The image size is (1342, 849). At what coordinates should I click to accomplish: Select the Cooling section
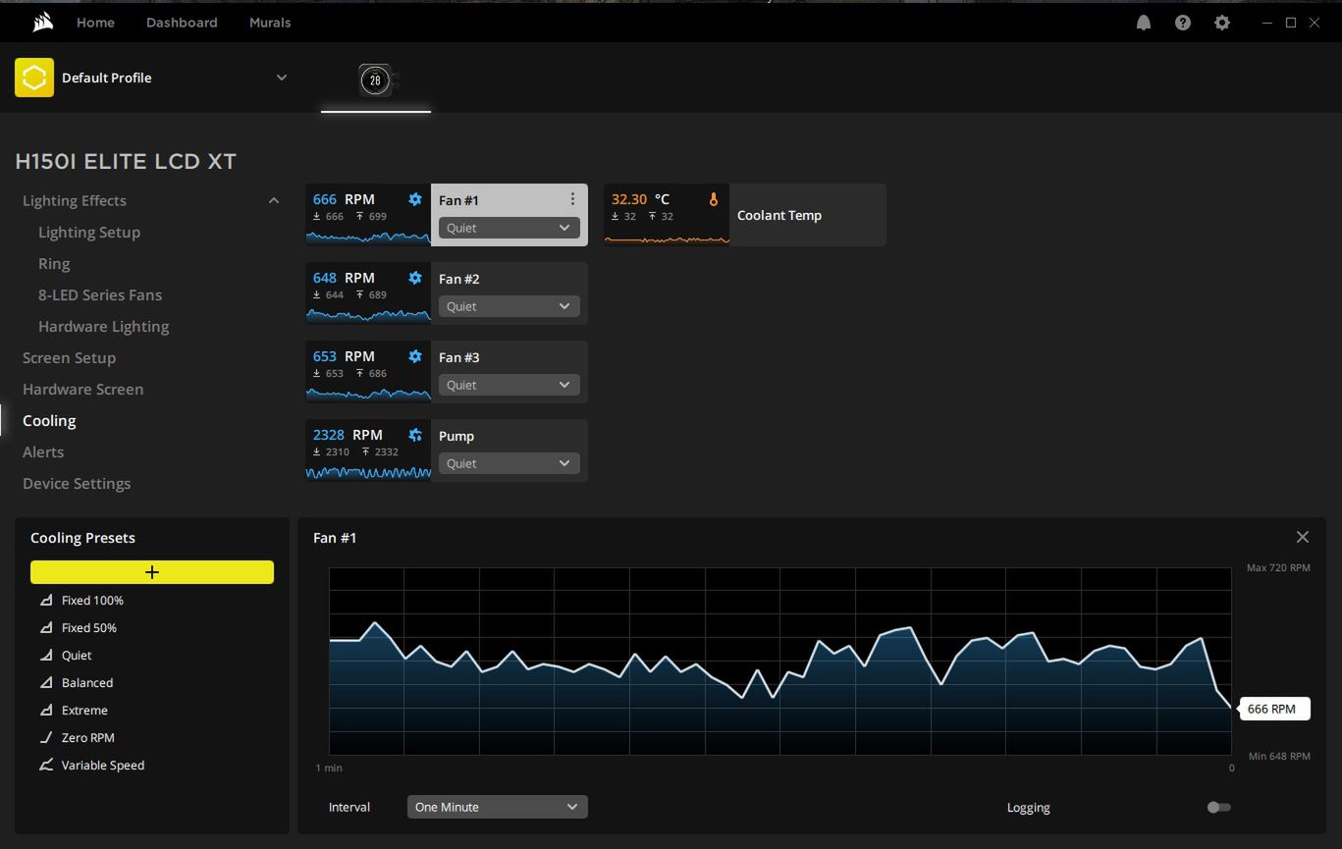pos(49,420)
